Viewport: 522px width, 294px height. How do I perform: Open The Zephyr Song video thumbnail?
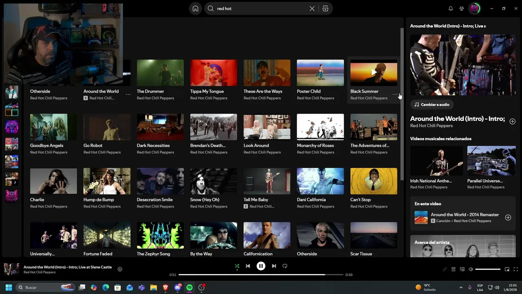click(x=160, y=235)
